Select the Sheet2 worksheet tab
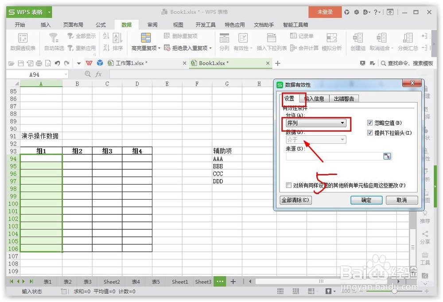Viewport: 443px width, 302px height. pyautogui.click(x=111, y=282)
